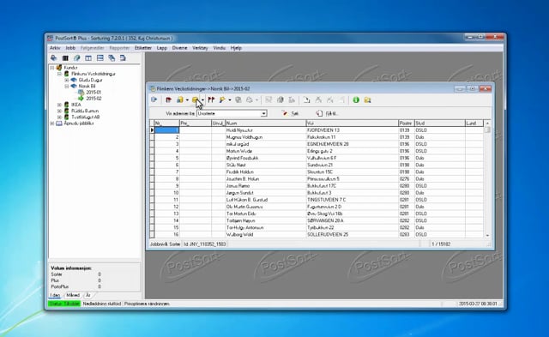Screen dimensions: 549x337
Task: Select Glade Dager in the tree
Action: tap(90, 80)
